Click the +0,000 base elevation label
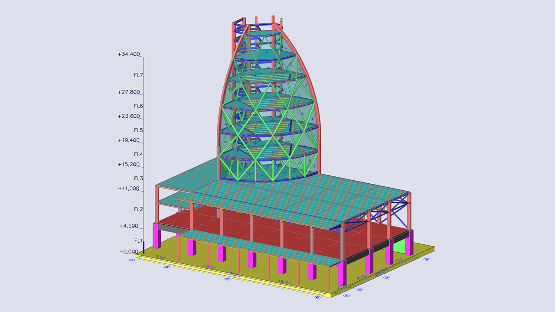Image resolution: width=555 pixels, height=312 pixels. [129, 252]
